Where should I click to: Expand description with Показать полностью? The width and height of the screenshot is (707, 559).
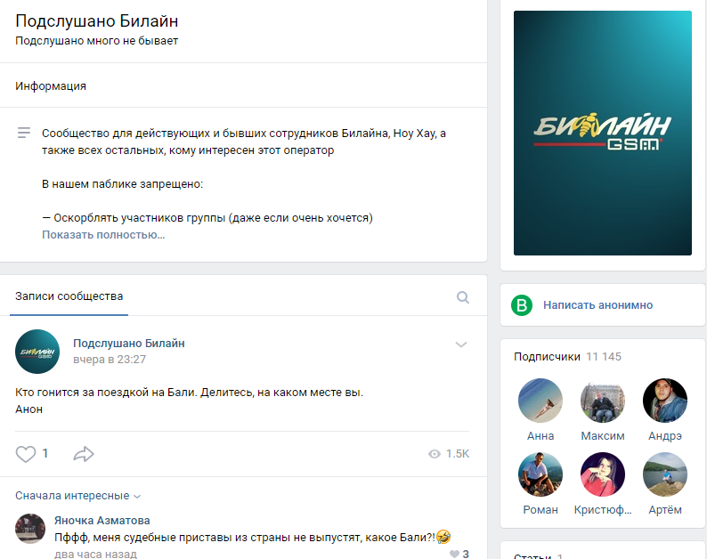103,235
